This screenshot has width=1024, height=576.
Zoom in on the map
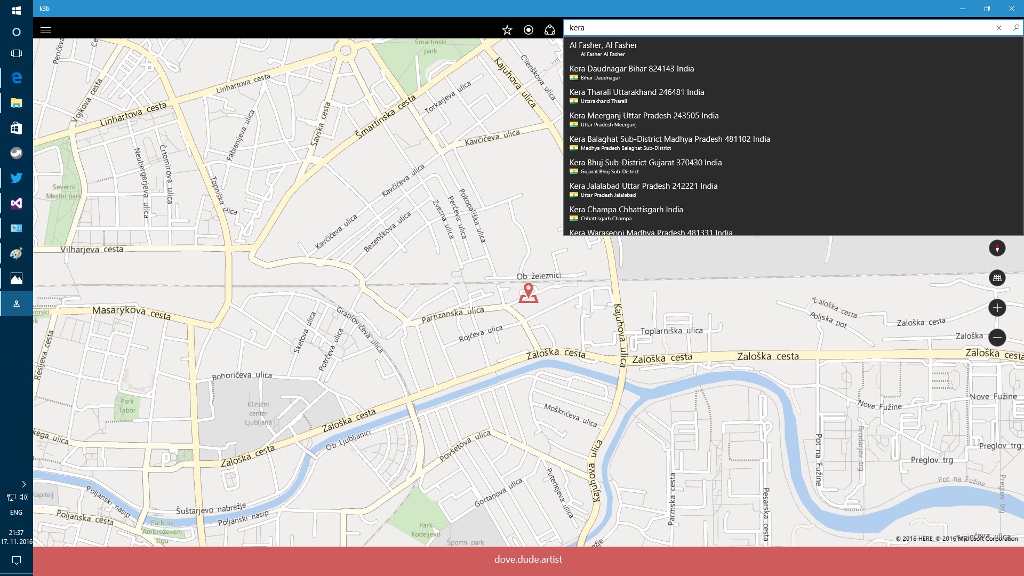tap(997, 308)
